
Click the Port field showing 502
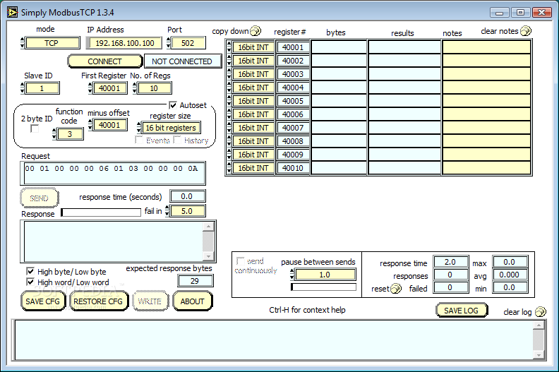point(188,43)
